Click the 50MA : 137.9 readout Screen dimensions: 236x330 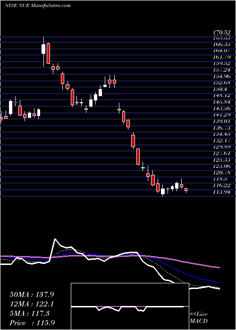pos(32,295)
